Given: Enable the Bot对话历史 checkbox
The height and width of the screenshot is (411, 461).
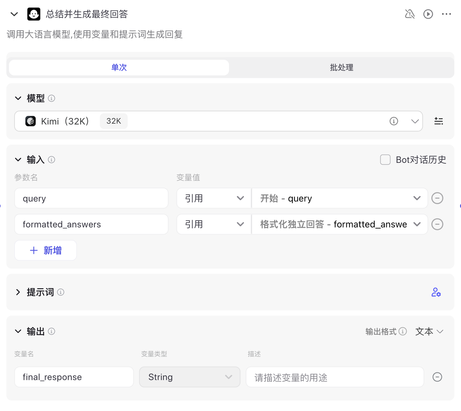Looking at the screenshot, I should (x=385, y=160).
